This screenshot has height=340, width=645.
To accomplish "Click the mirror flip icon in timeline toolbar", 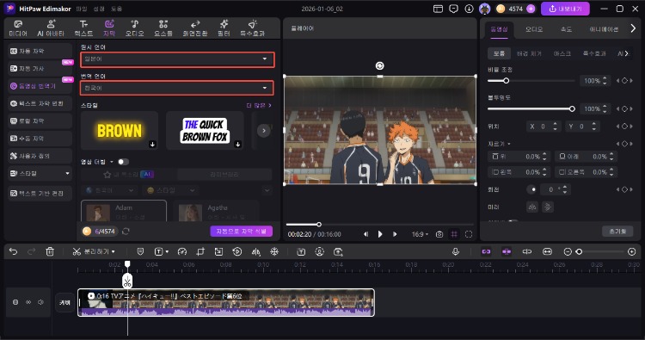I will tap(256, 251).
